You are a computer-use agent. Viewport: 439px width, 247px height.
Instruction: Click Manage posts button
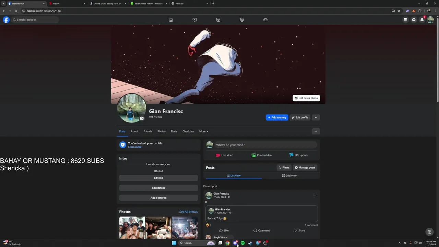(x=305, y=167)
